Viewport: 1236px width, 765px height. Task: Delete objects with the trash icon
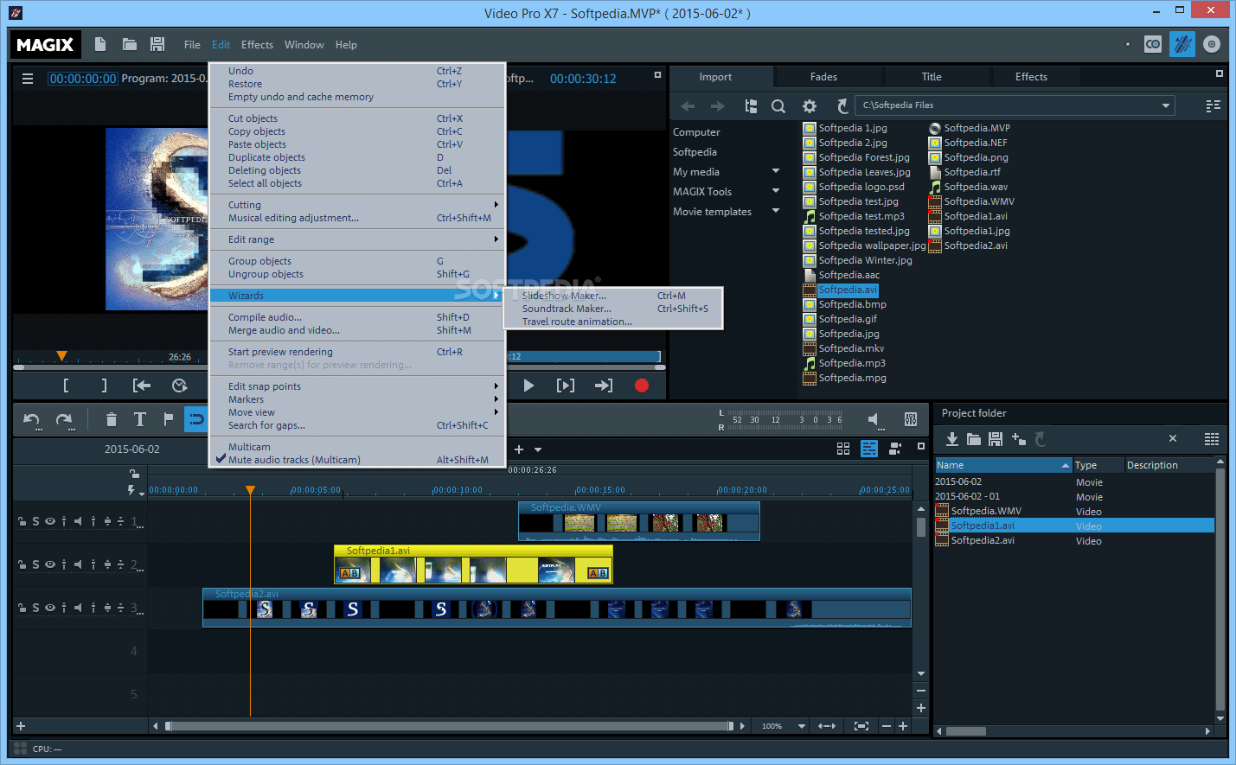(111, 420)
